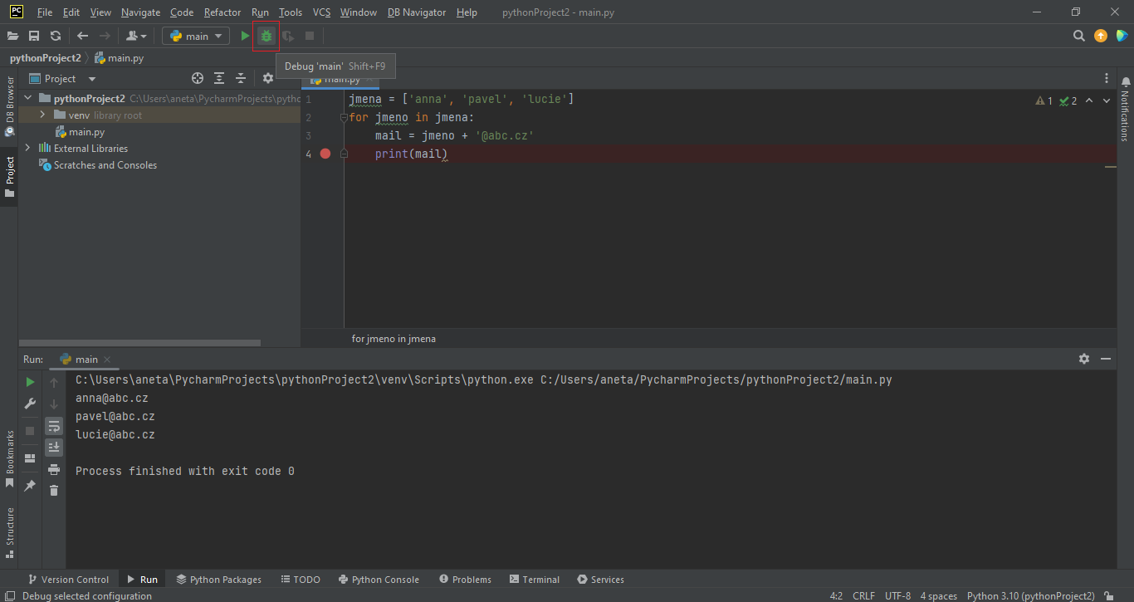Open the main run configuration dropdown
Screen dimensions: 1134x602
coord(195,36)
